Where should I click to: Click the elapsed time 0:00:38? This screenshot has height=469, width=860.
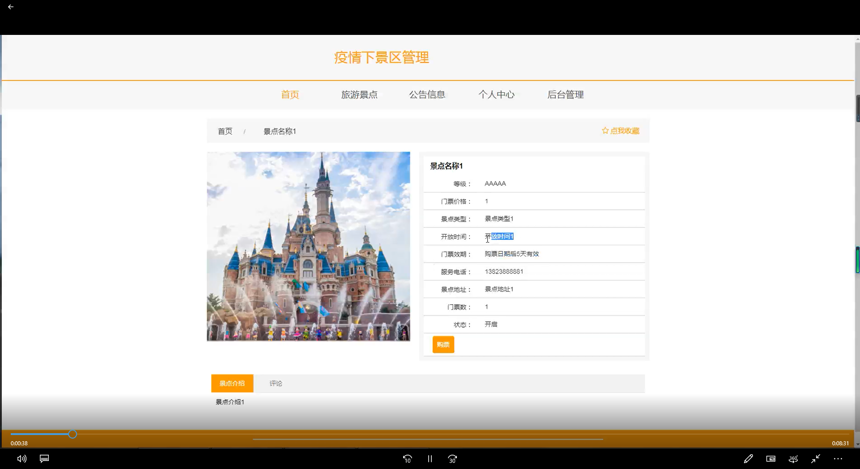point(19,443)
